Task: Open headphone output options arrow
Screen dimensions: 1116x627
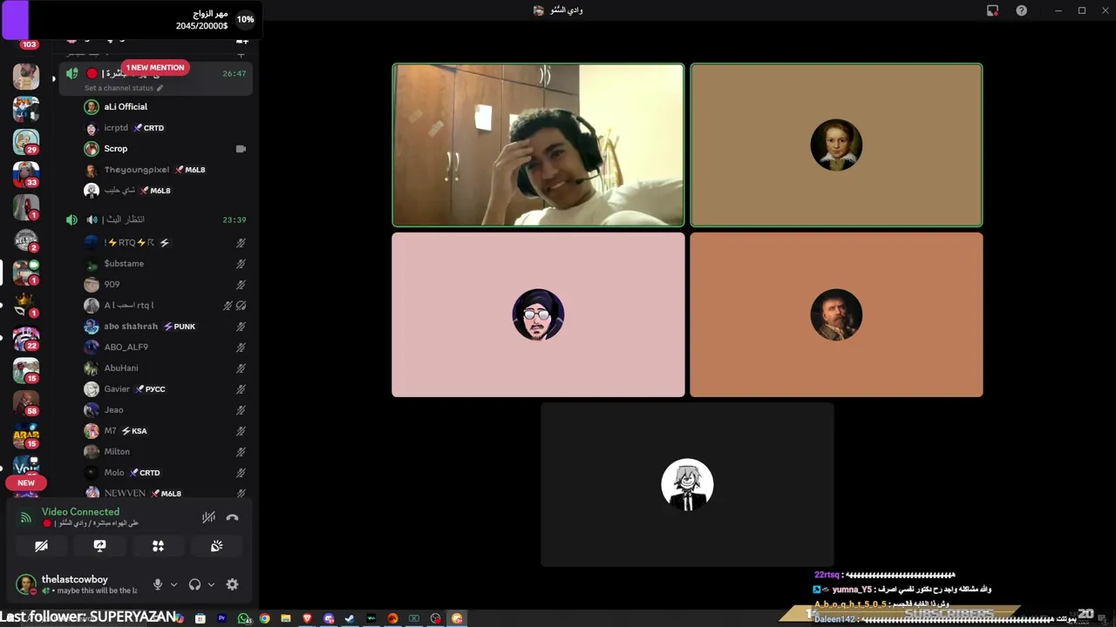Action: click(211, 584)
